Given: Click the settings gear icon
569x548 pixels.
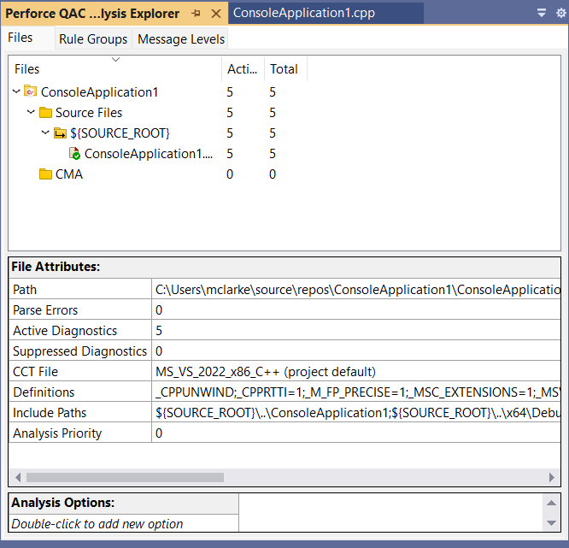Looking at the screenshot, I should point(560,14).
